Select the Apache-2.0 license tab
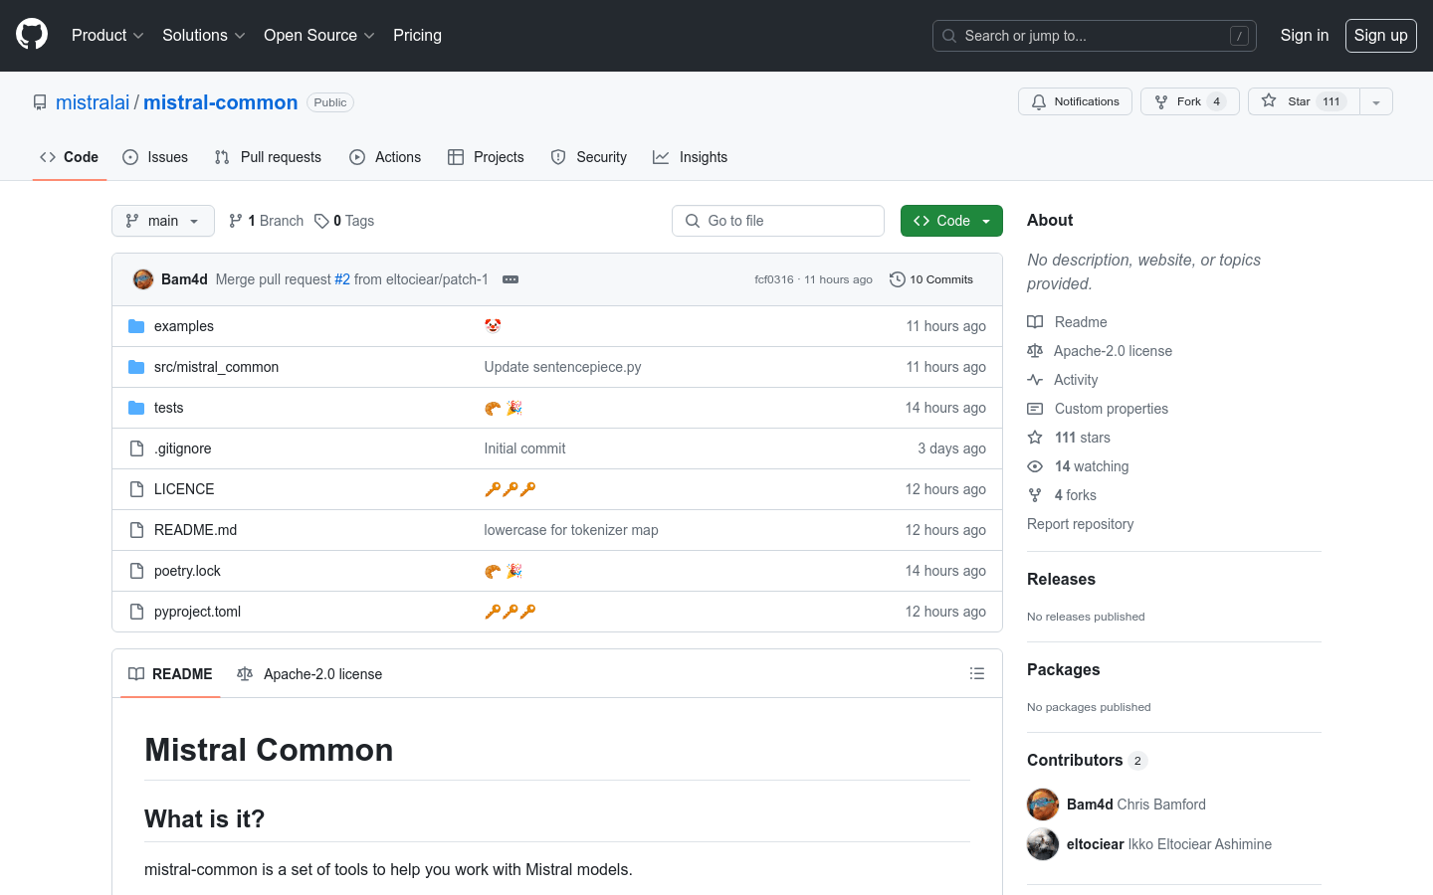The image size is (1433, 895). point(309,674)
